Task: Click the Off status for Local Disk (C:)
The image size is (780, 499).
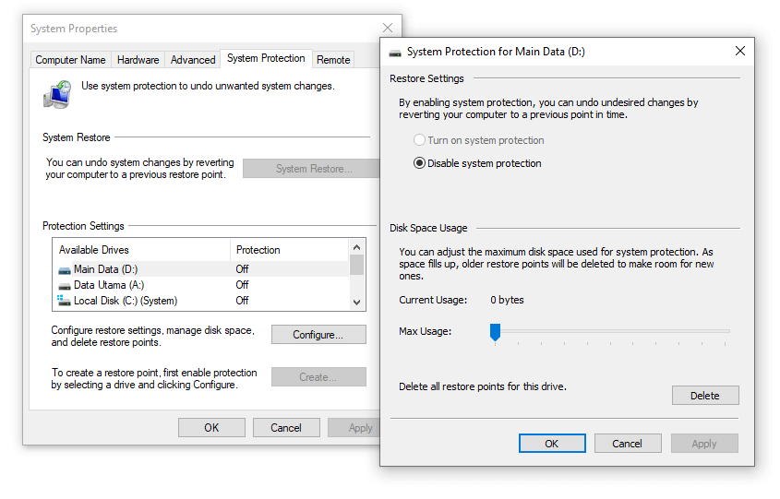Action: [x=242, y=301]
